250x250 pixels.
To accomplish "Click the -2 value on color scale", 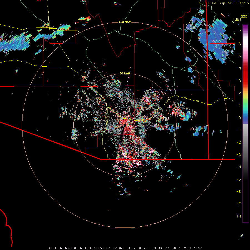I will click(239, 142).
